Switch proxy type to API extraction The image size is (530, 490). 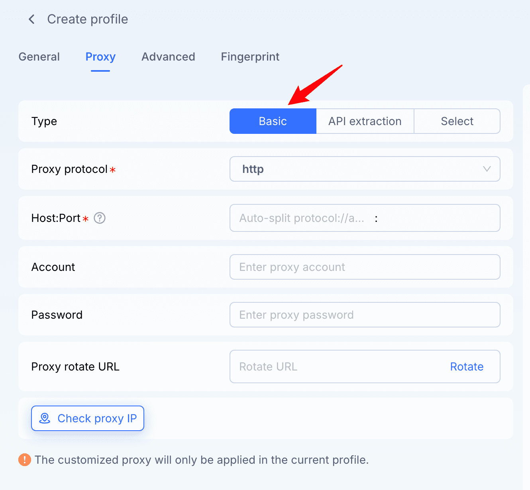click(365, 121)
